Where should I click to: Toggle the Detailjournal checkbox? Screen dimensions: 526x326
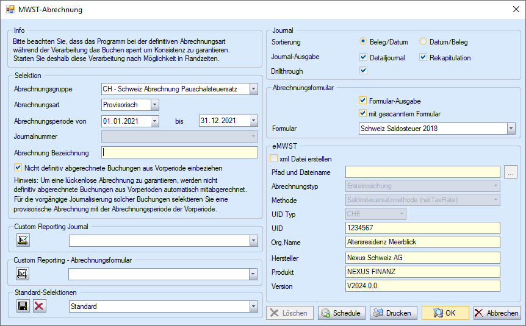364,57
